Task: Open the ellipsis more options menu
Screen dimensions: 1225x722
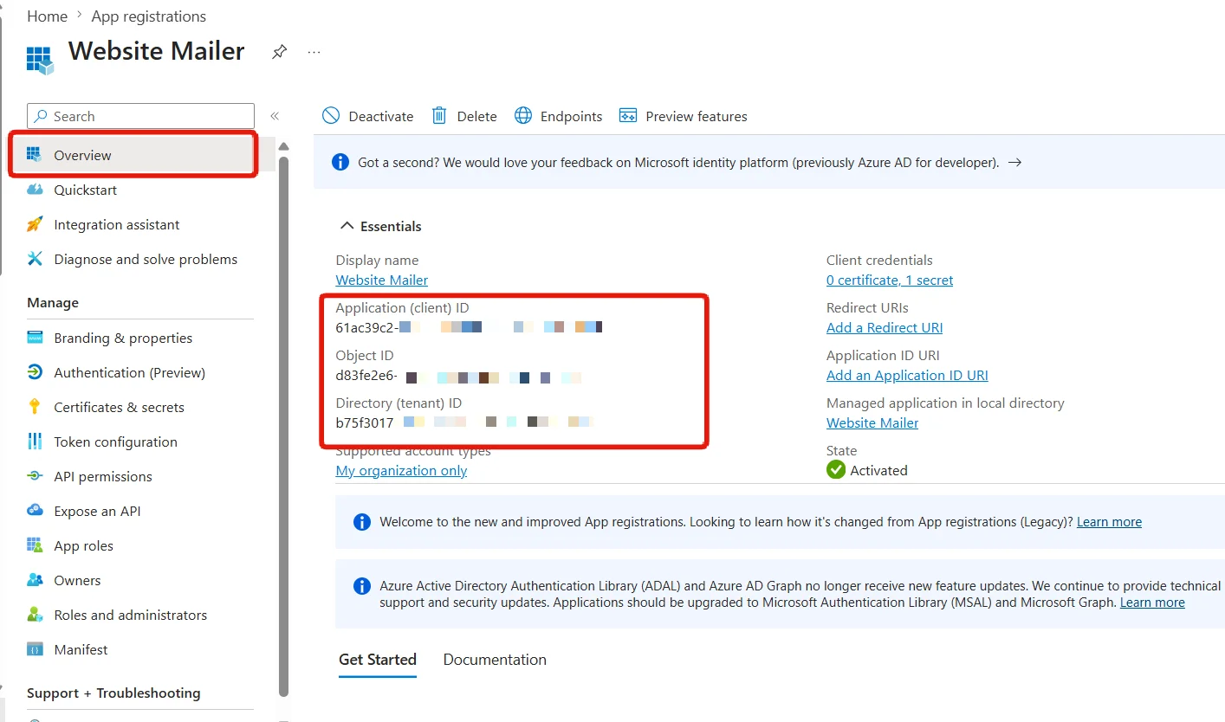Action: [x=314, y=52]
